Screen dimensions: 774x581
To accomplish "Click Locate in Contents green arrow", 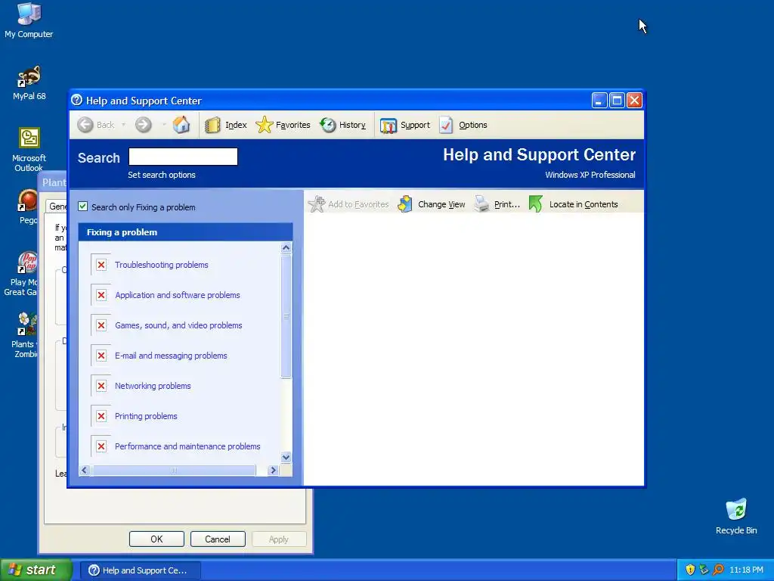I will pyautogui.click(x=536, y=204).
